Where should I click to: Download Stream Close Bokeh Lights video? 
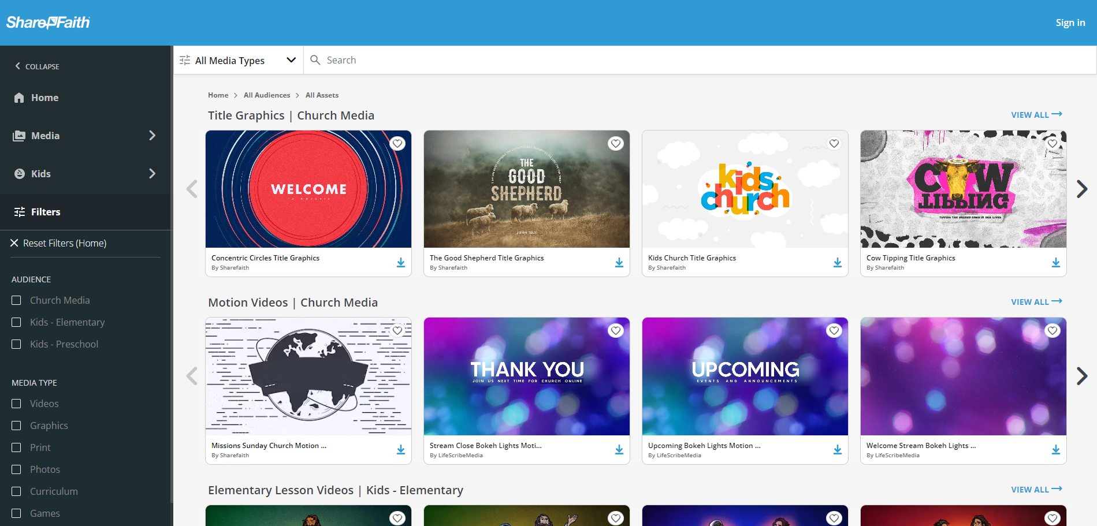[x=619, y=450]
